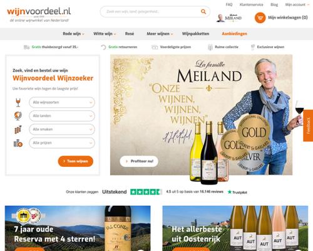Screen dimensions: 313x251
Task: Click the search magnifier icon
Action: pyautogui.click(x=203, y=11)
